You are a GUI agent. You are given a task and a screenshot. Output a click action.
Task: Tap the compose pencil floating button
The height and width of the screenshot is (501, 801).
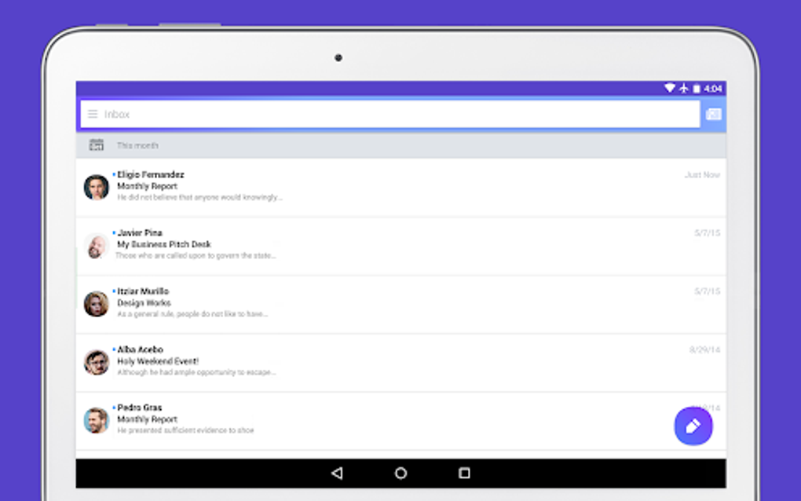tap(693, 426)
